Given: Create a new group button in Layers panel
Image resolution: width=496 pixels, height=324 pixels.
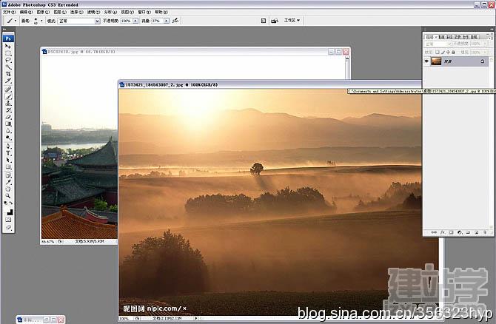Looking at the screenshot, I should pyautogui.click(x=468, y=233).
